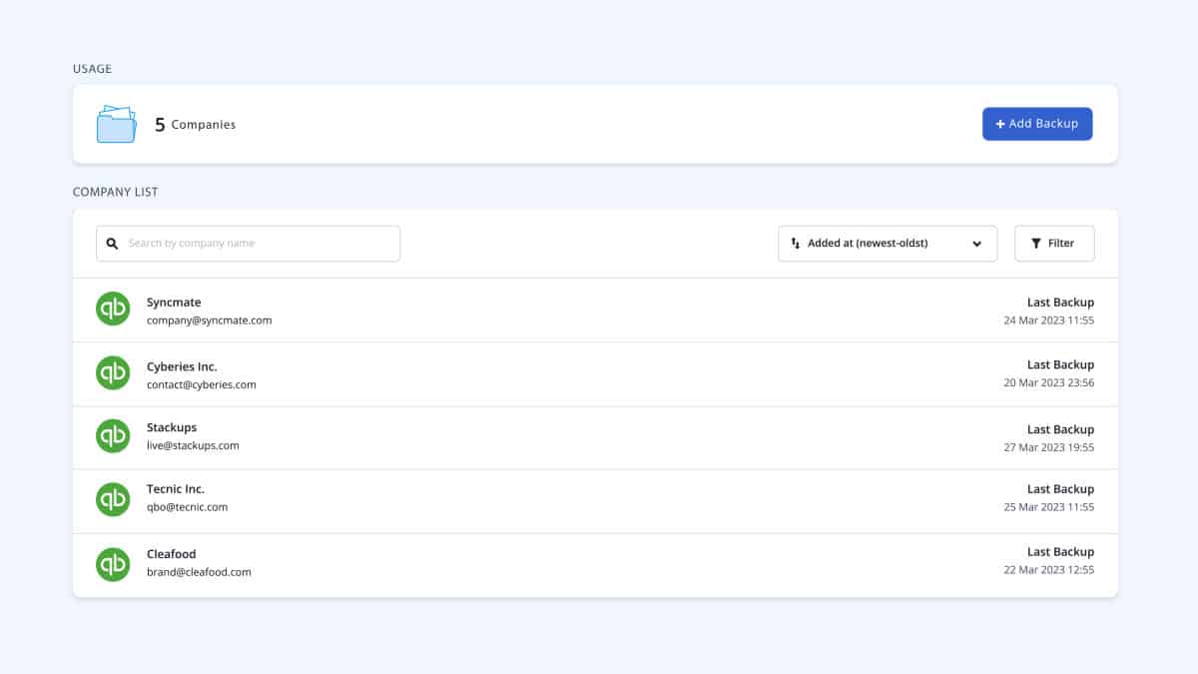This screenshot has width=1198, height=674.
Task: Click the magnifying glass search icon
Action: click(x=113, y=244)
